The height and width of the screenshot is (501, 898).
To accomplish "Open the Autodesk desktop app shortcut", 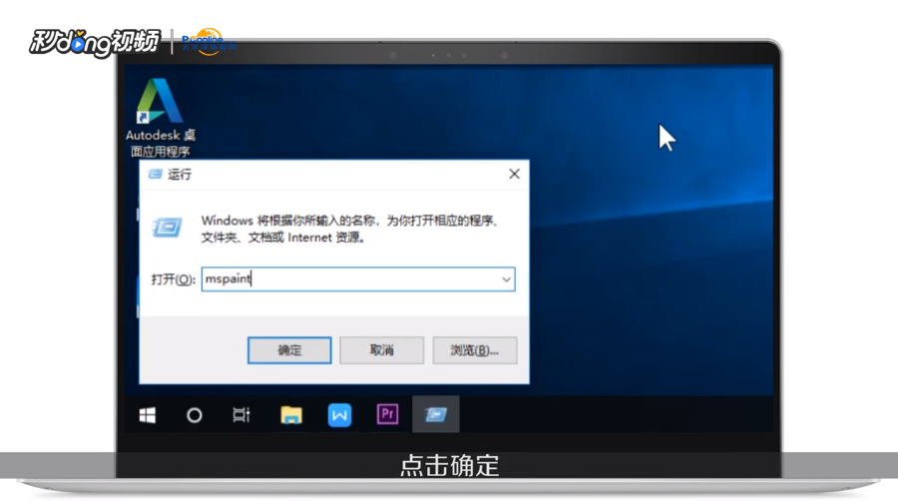I will pyautogui.click(x=160, y=118).
